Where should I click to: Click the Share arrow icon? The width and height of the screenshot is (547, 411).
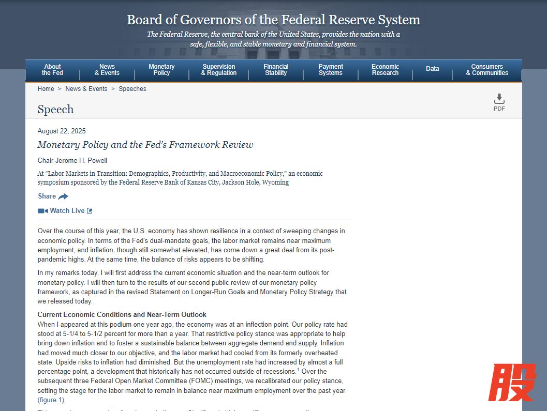click(63, 196)
